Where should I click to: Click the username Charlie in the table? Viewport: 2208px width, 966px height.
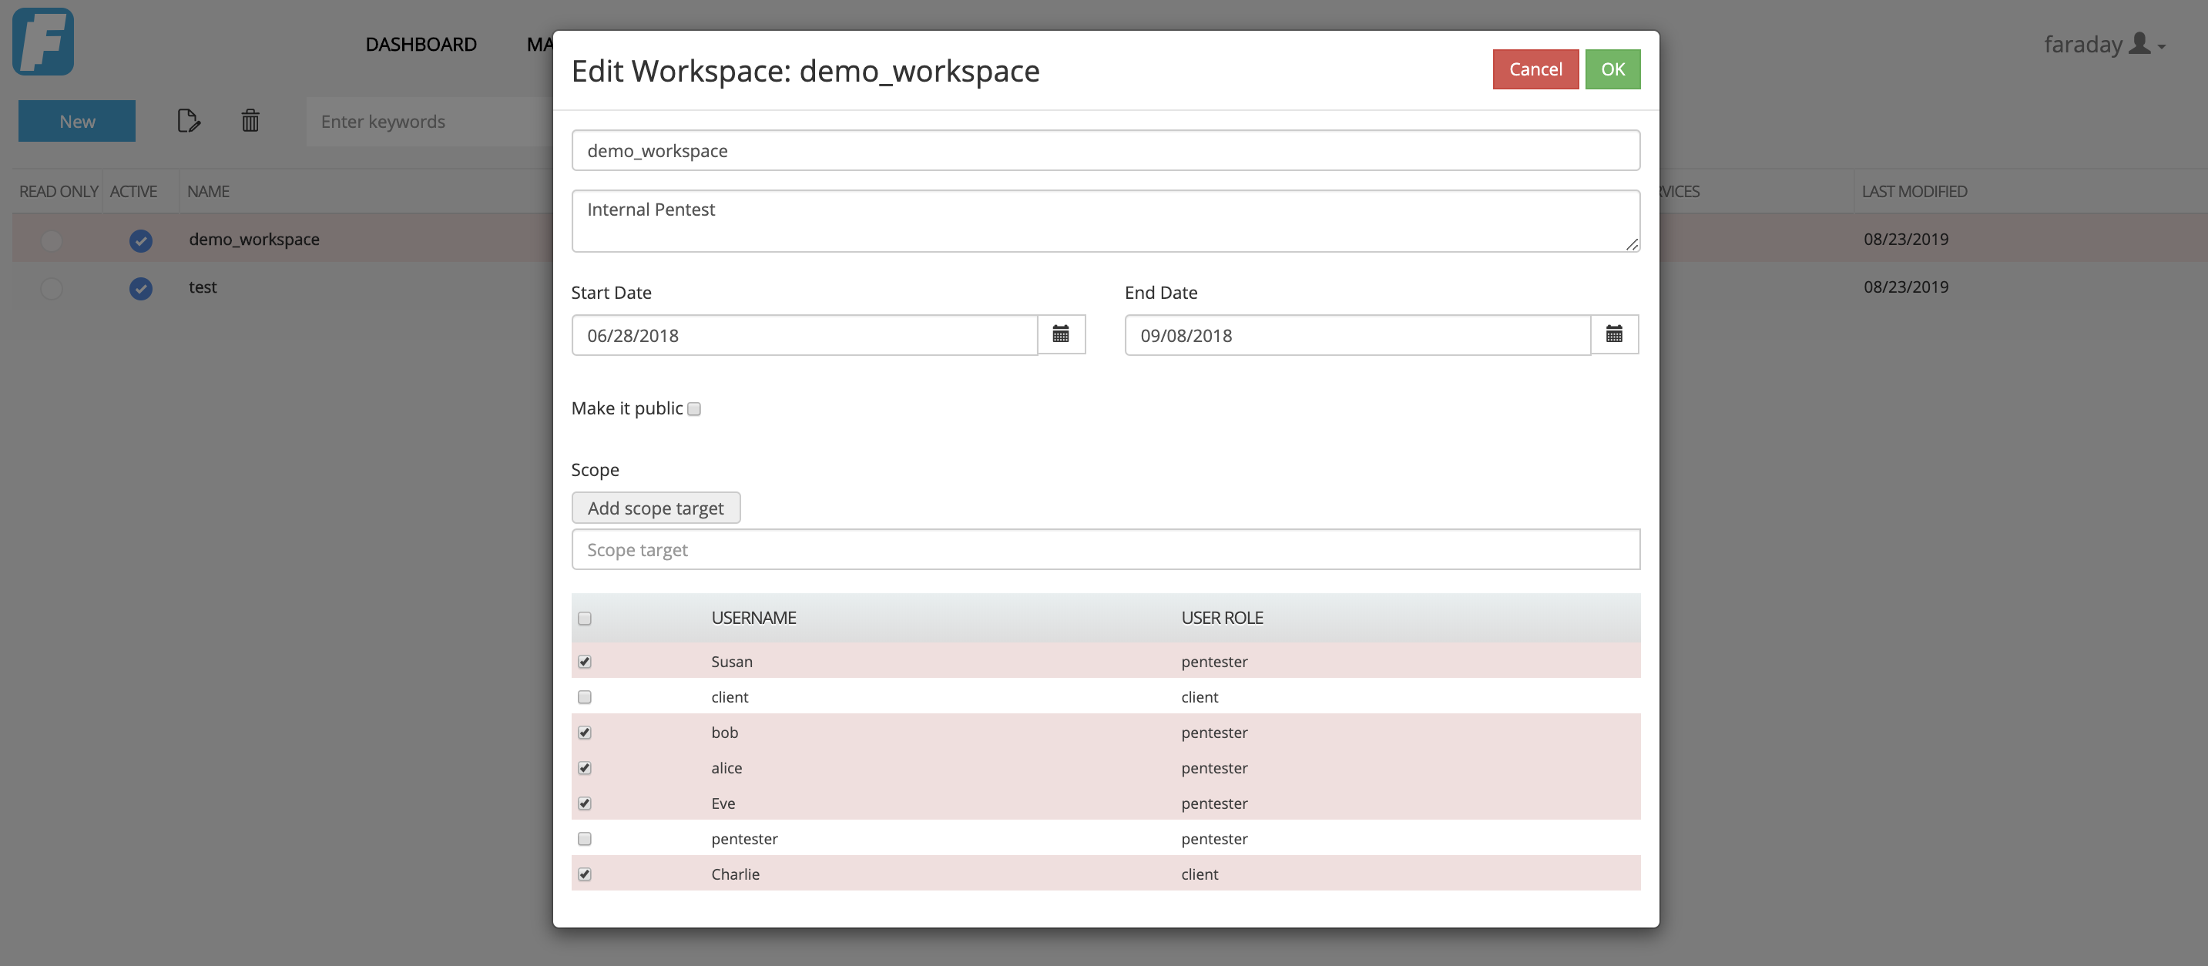[x=736, y=874]
